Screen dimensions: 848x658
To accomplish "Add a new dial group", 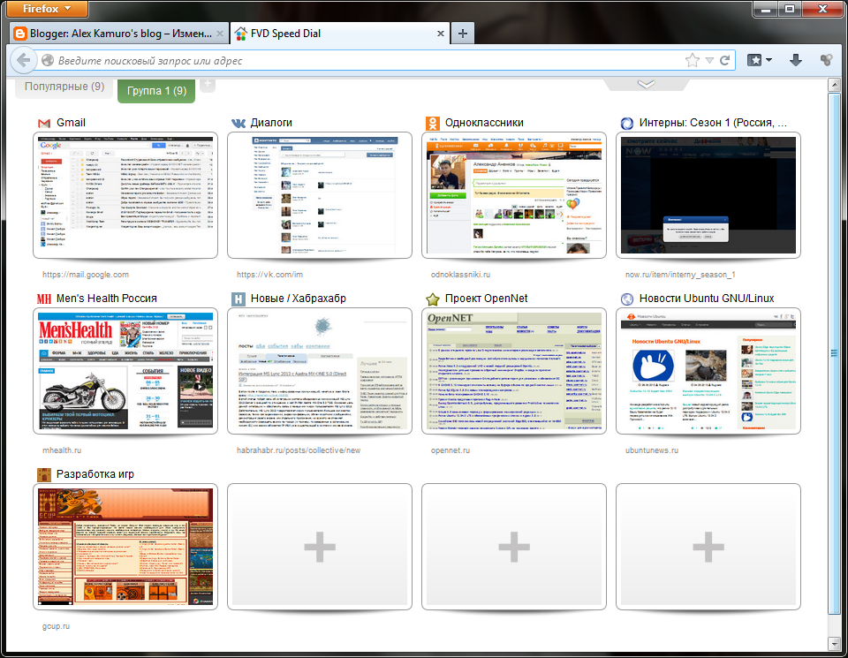I will coord(208,84).
